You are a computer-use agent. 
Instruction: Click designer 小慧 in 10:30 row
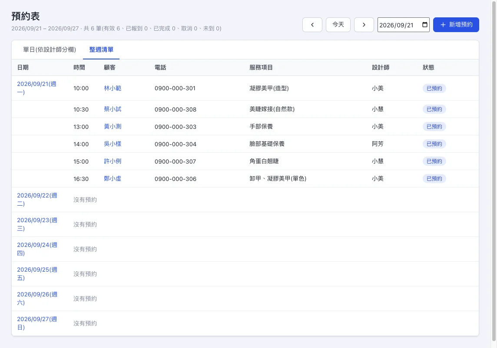pyautogui.click(x=378, y=109)
